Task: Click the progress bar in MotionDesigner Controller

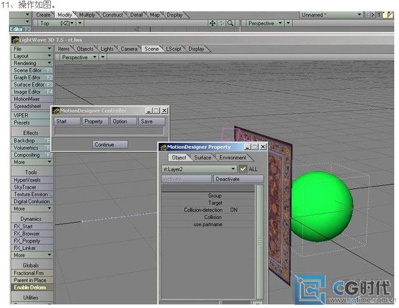Action: tap(109, 131)
